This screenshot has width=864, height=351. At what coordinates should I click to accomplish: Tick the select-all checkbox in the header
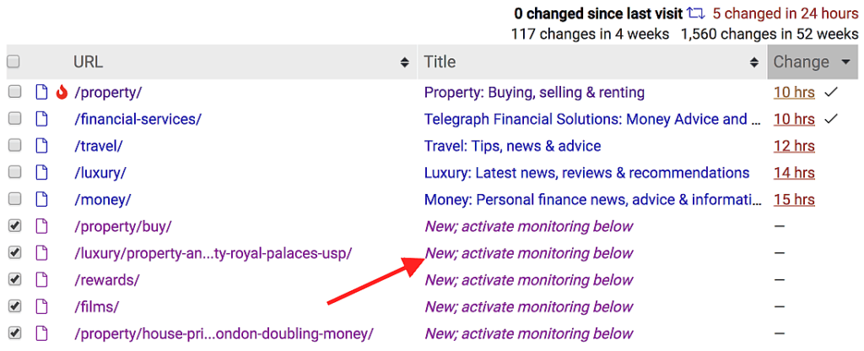click(x=13, y=62)
